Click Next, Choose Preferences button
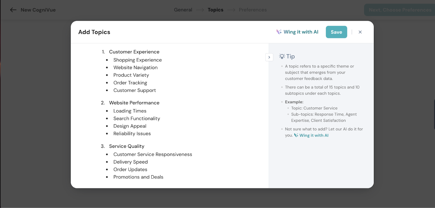Image resolution: width=435 pixels, height=208 pixels. (400, 10)
